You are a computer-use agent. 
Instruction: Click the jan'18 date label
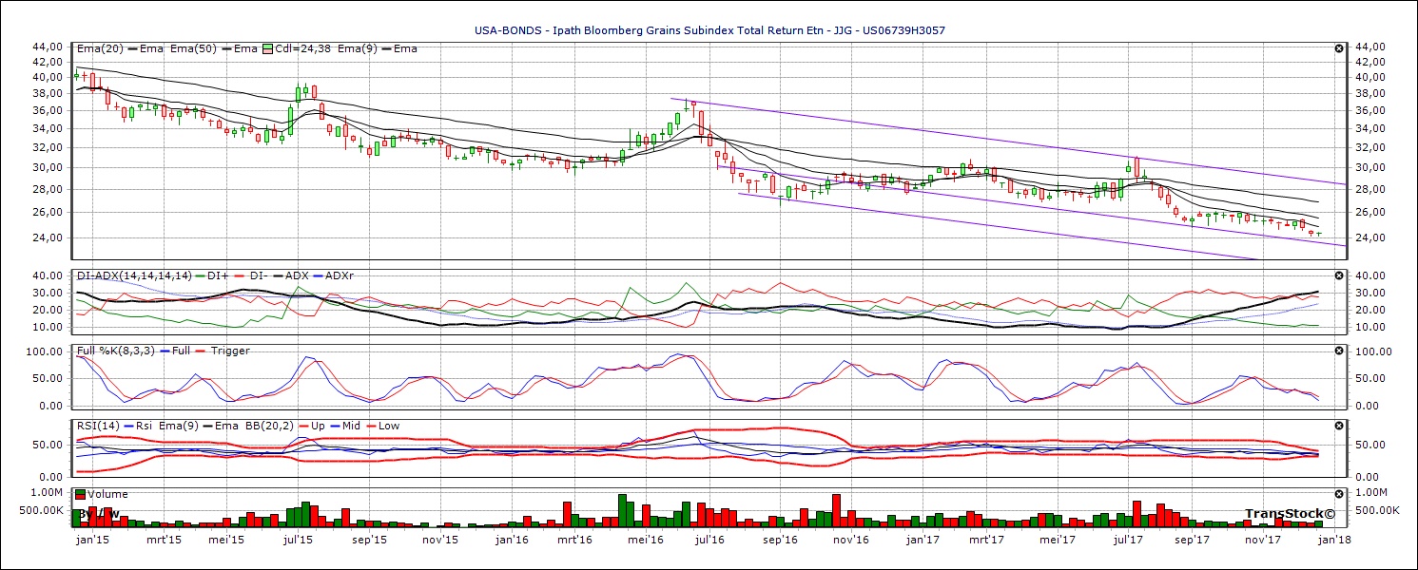click(1335, 540)
